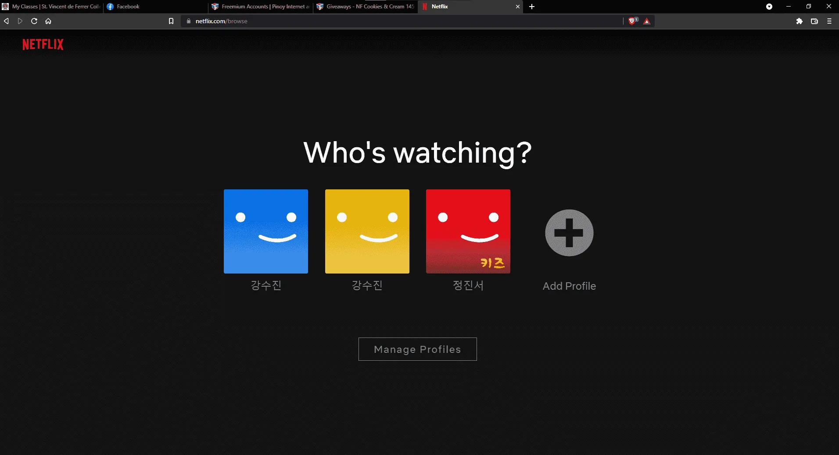The image size is (839, 455).
Task: Go back using the browser back arrow
Action: click(x=6, y=21)
